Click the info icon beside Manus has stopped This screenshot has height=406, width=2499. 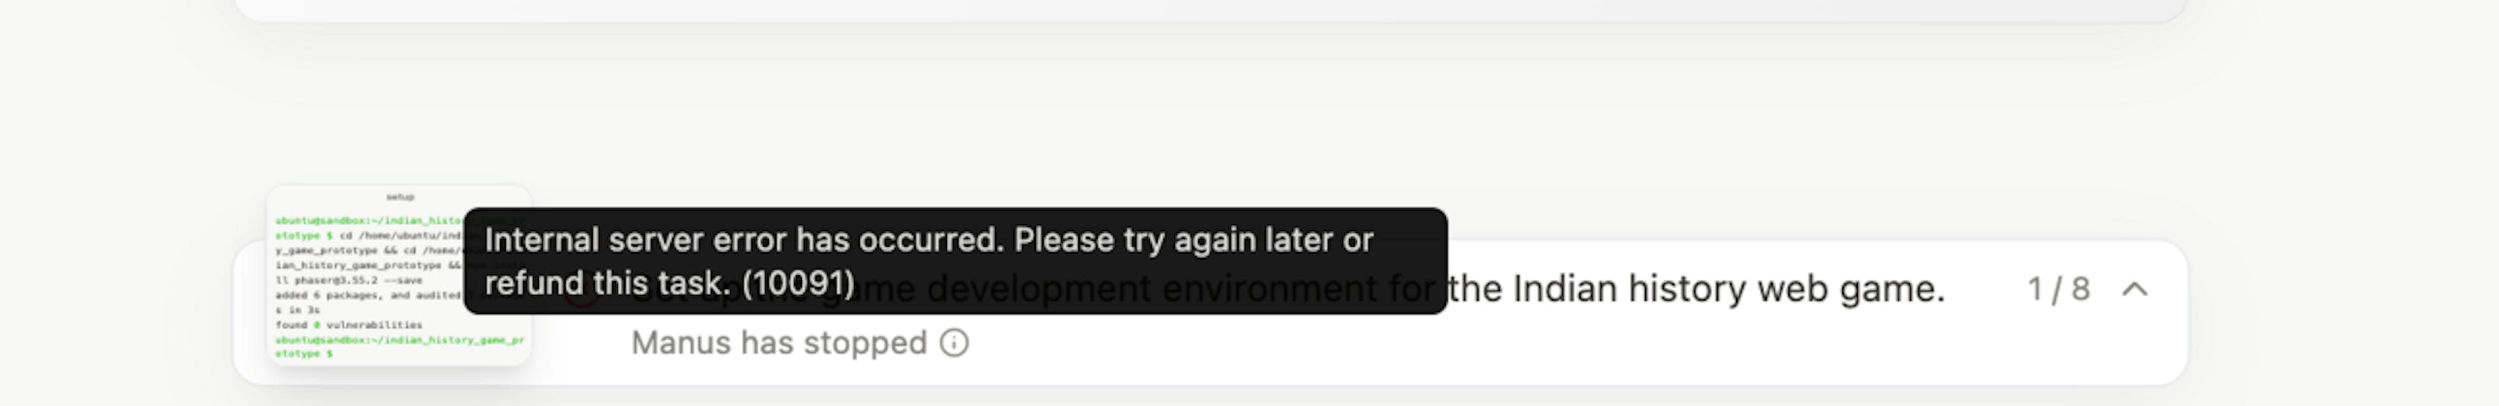pos(953,343)
